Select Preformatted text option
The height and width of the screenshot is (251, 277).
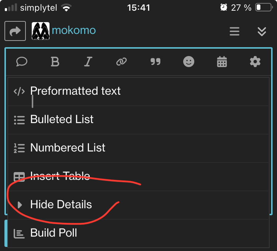coord(75,91)
